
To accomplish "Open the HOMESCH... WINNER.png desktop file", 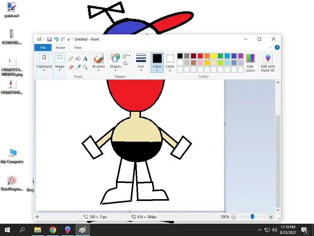I will 12,67.
